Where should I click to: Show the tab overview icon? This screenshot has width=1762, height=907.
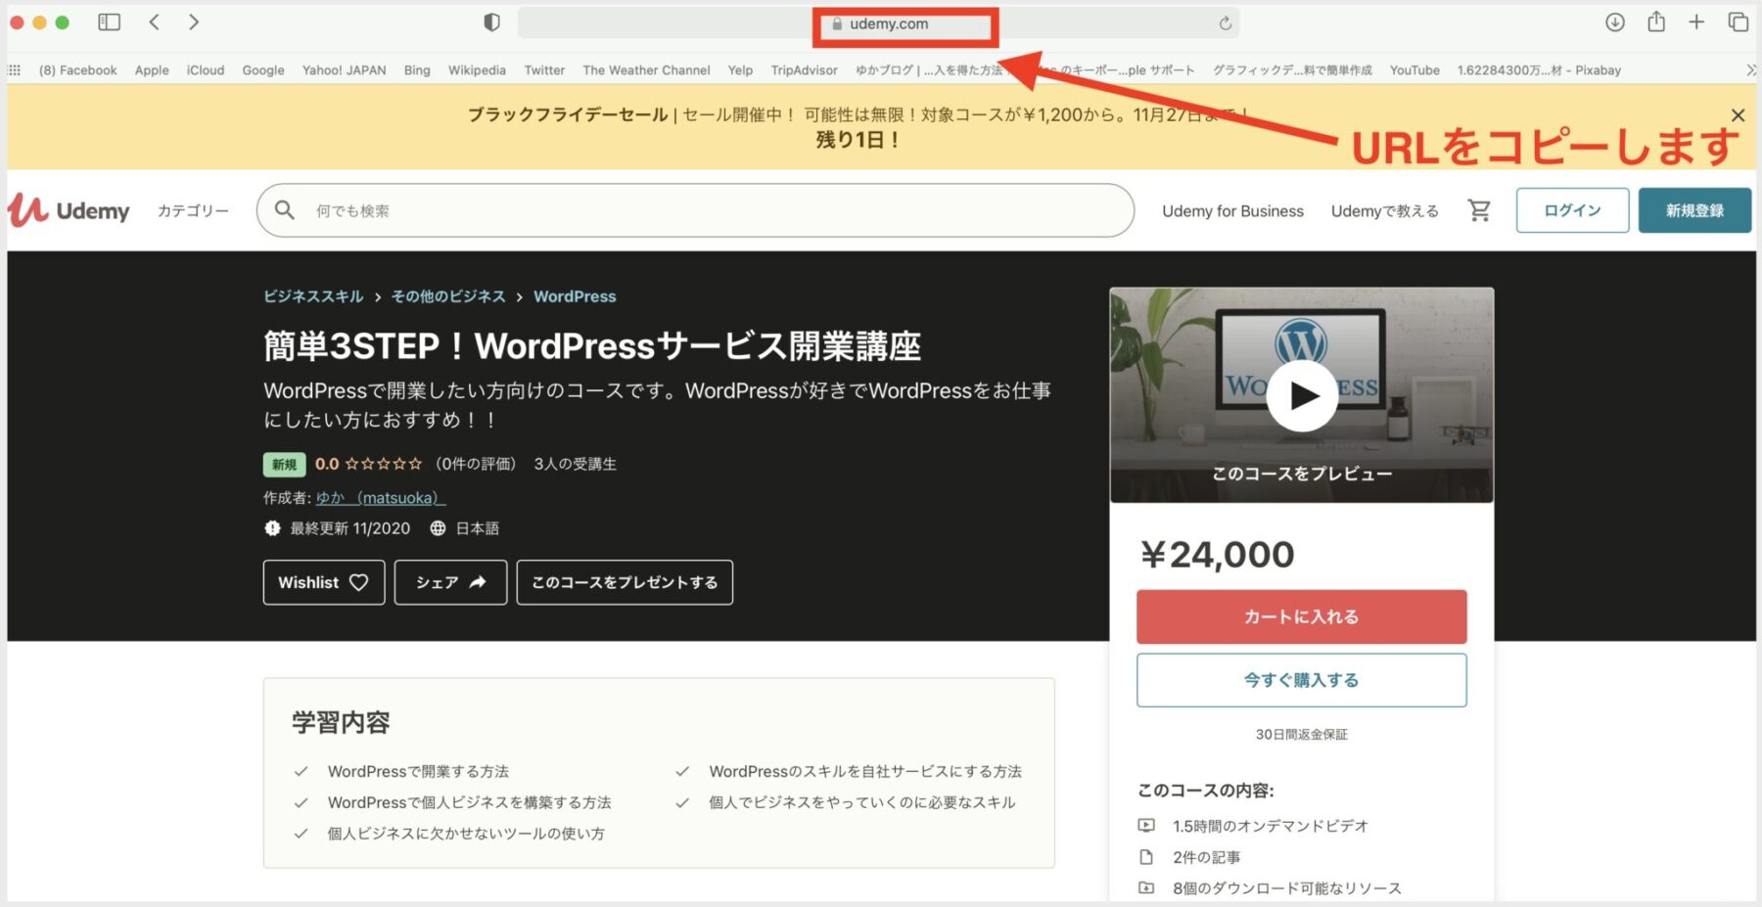point(1739,23)
